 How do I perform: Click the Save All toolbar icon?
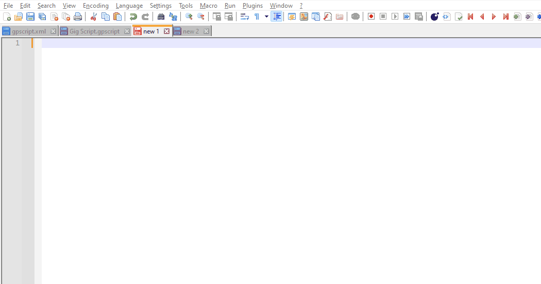tap(42, 16)
